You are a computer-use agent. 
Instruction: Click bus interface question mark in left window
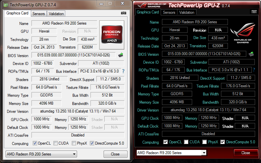(123, 71)
